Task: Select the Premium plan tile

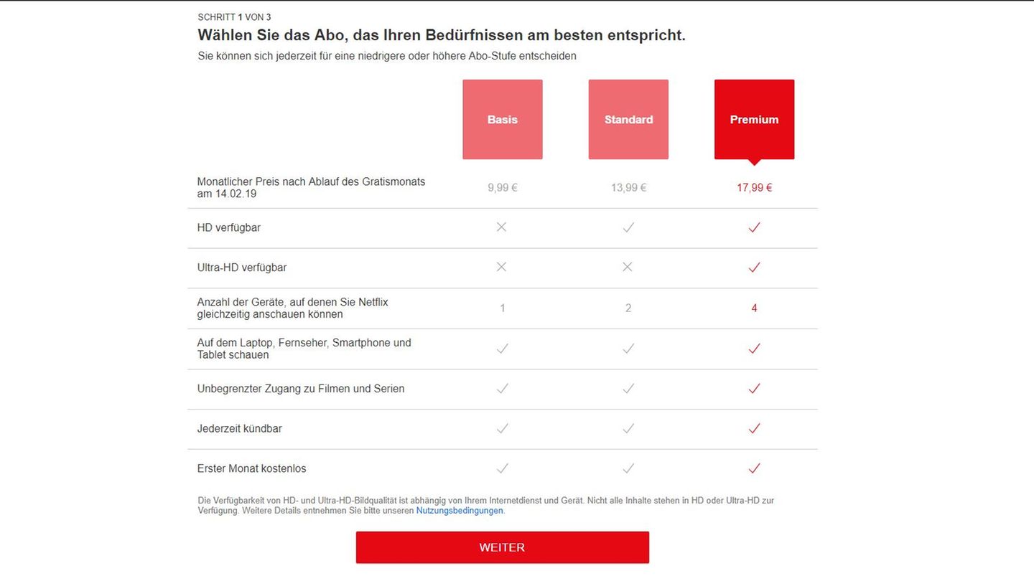Action: [754, 119]
